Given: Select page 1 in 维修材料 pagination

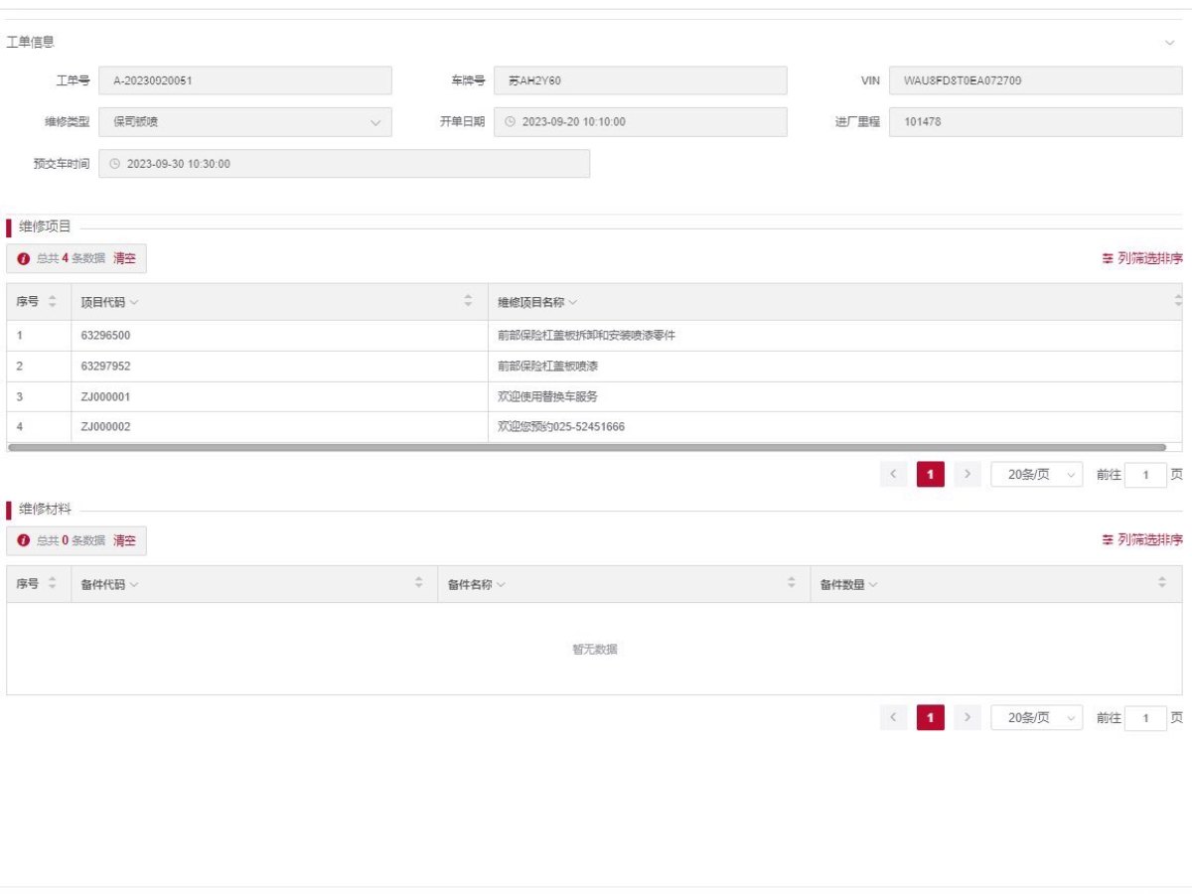Looking at the screenshot, I should [930, 717].
